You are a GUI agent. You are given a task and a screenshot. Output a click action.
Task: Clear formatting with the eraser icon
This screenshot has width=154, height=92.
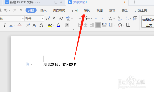coord(61,18)
